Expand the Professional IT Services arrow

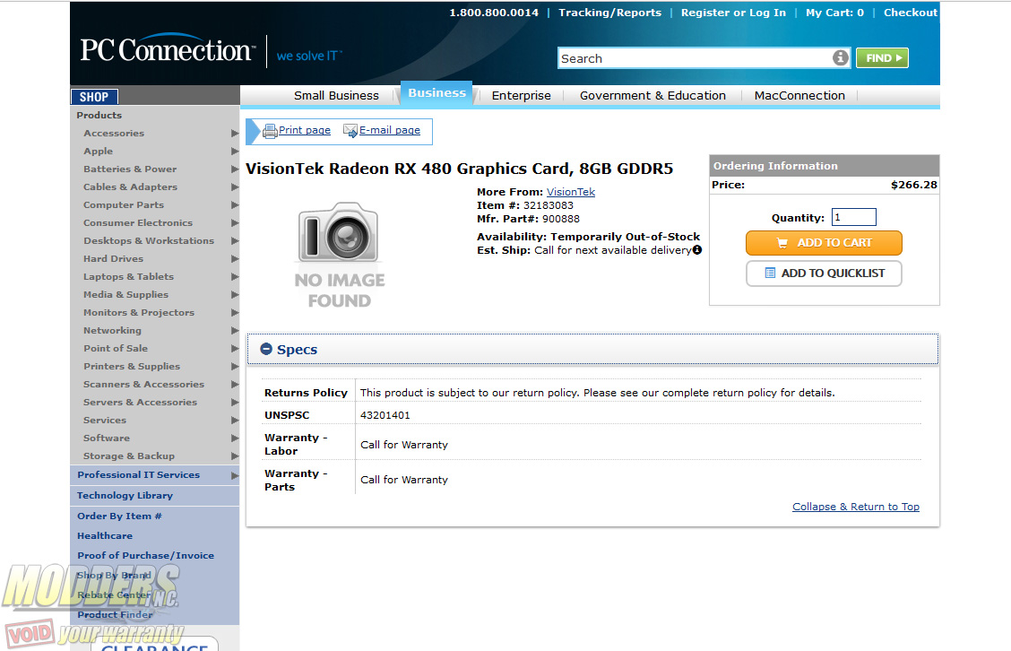point(235,475)
